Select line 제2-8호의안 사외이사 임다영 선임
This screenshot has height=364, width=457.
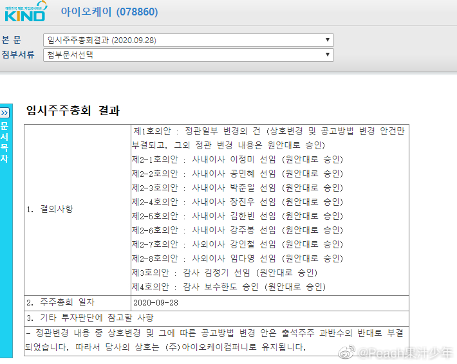click(238, 259)
